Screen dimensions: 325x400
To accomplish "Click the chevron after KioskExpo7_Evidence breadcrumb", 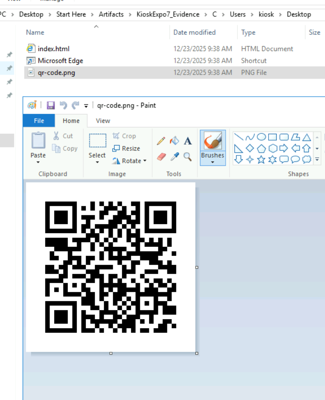I will point(205,14).
